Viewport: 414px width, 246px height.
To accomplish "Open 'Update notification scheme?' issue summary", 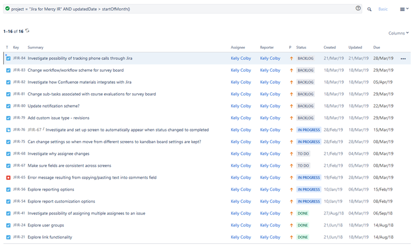I will [53, 106].
